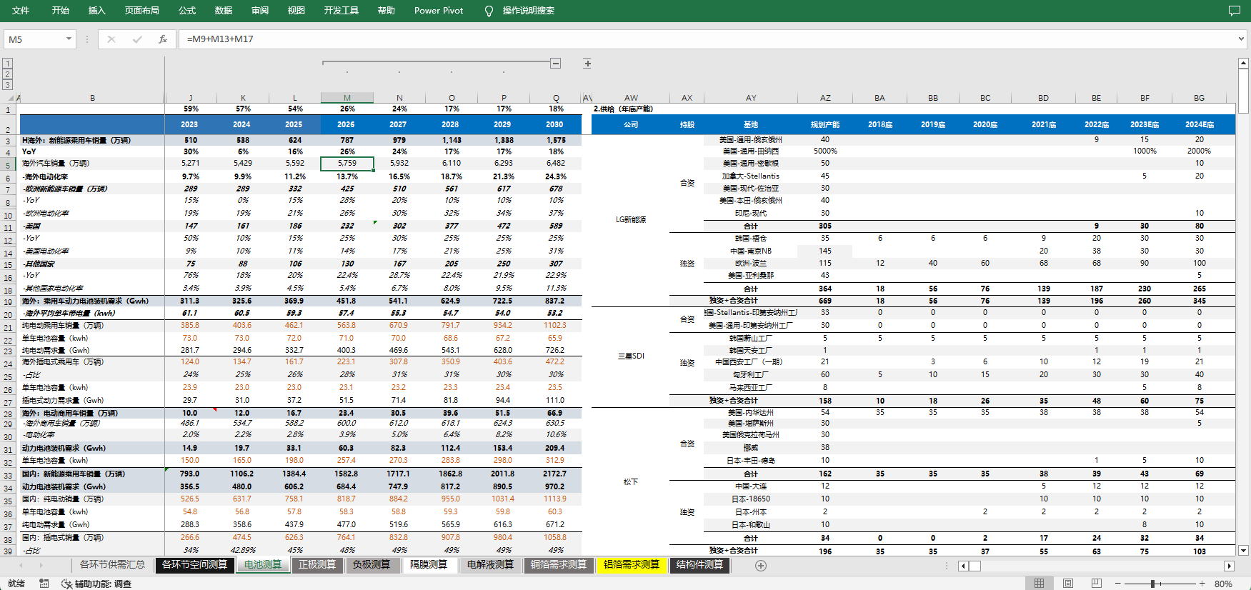1251x590 pixels.
Task: Open the 视图 ribbon tab
Action: [296, 11]
